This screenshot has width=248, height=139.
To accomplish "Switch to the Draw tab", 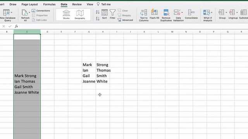I will pos(13,4).
